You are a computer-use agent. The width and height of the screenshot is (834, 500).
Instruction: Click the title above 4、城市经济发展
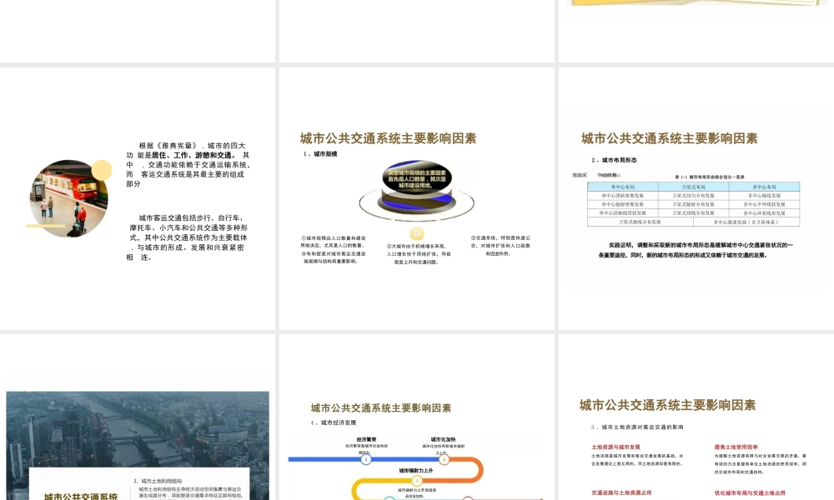pyautogui.click(x=381, y=408)
